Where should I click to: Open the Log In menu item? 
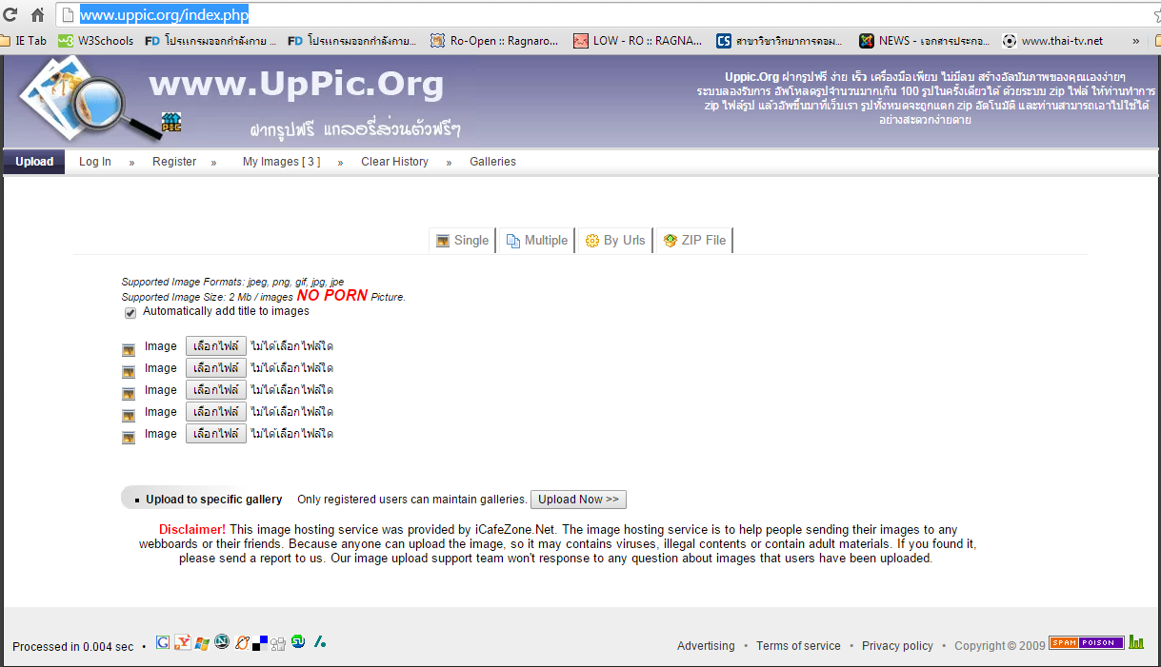[95, 162]
